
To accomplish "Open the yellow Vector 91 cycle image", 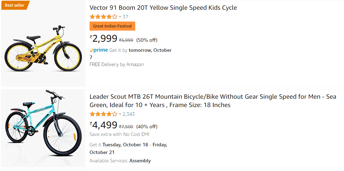I will [43, 48].
